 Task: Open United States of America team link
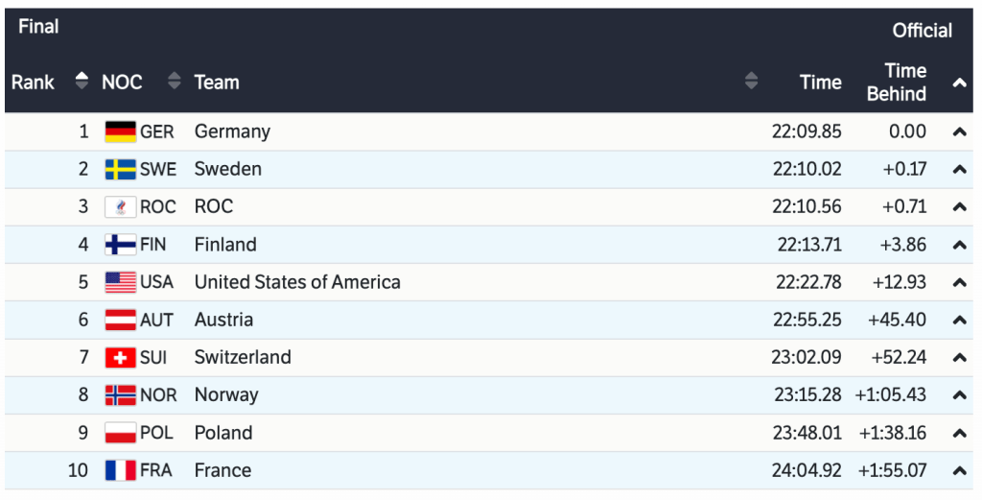click(297, 282)
